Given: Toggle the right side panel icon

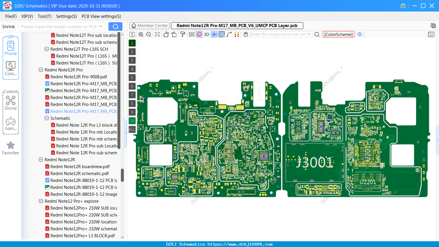Looking at the screenshot, I should (x=431, y=34).
